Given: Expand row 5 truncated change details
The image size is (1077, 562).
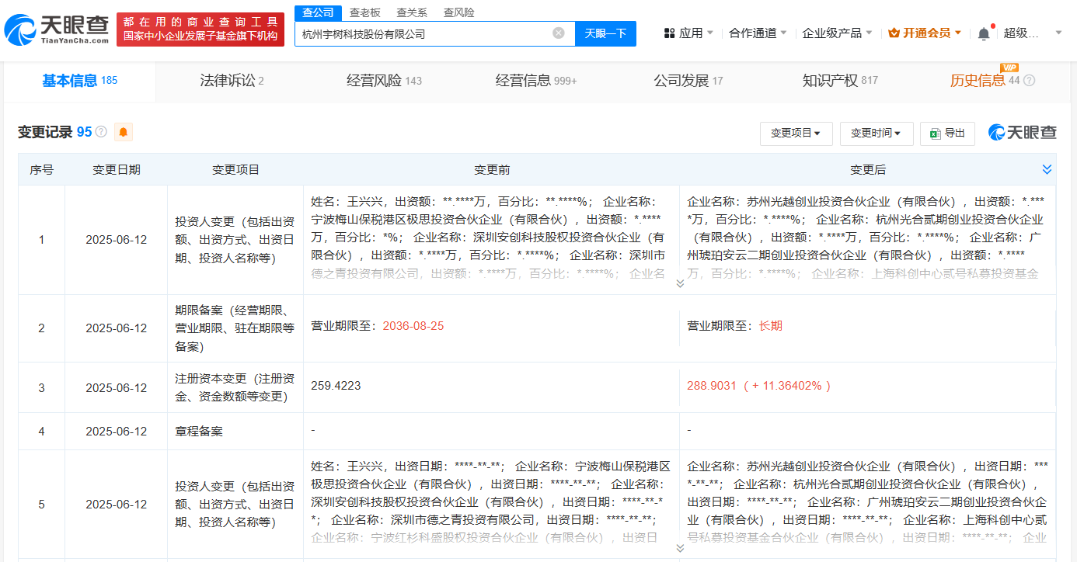Looking at the screenshot, I should click(680, 548).
